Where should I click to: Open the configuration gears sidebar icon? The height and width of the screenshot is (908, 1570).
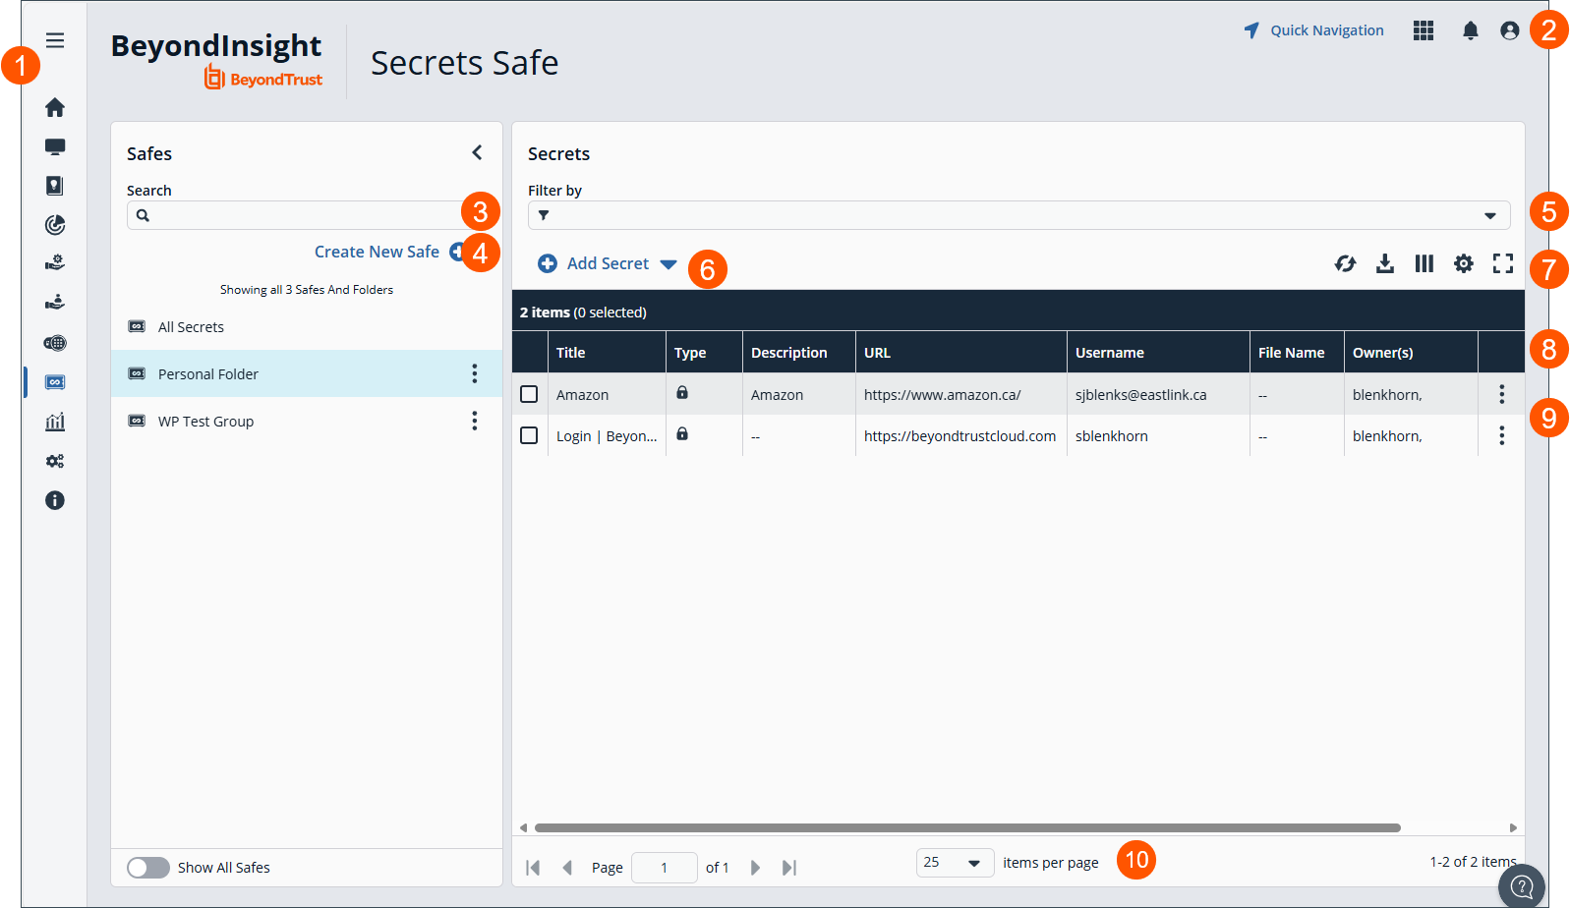pyautogui.click(x=55, y=461)
